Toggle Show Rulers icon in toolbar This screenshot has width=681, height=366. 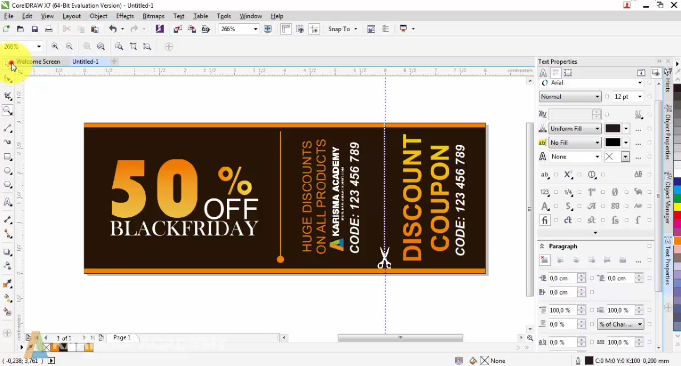tap(286, 29)
